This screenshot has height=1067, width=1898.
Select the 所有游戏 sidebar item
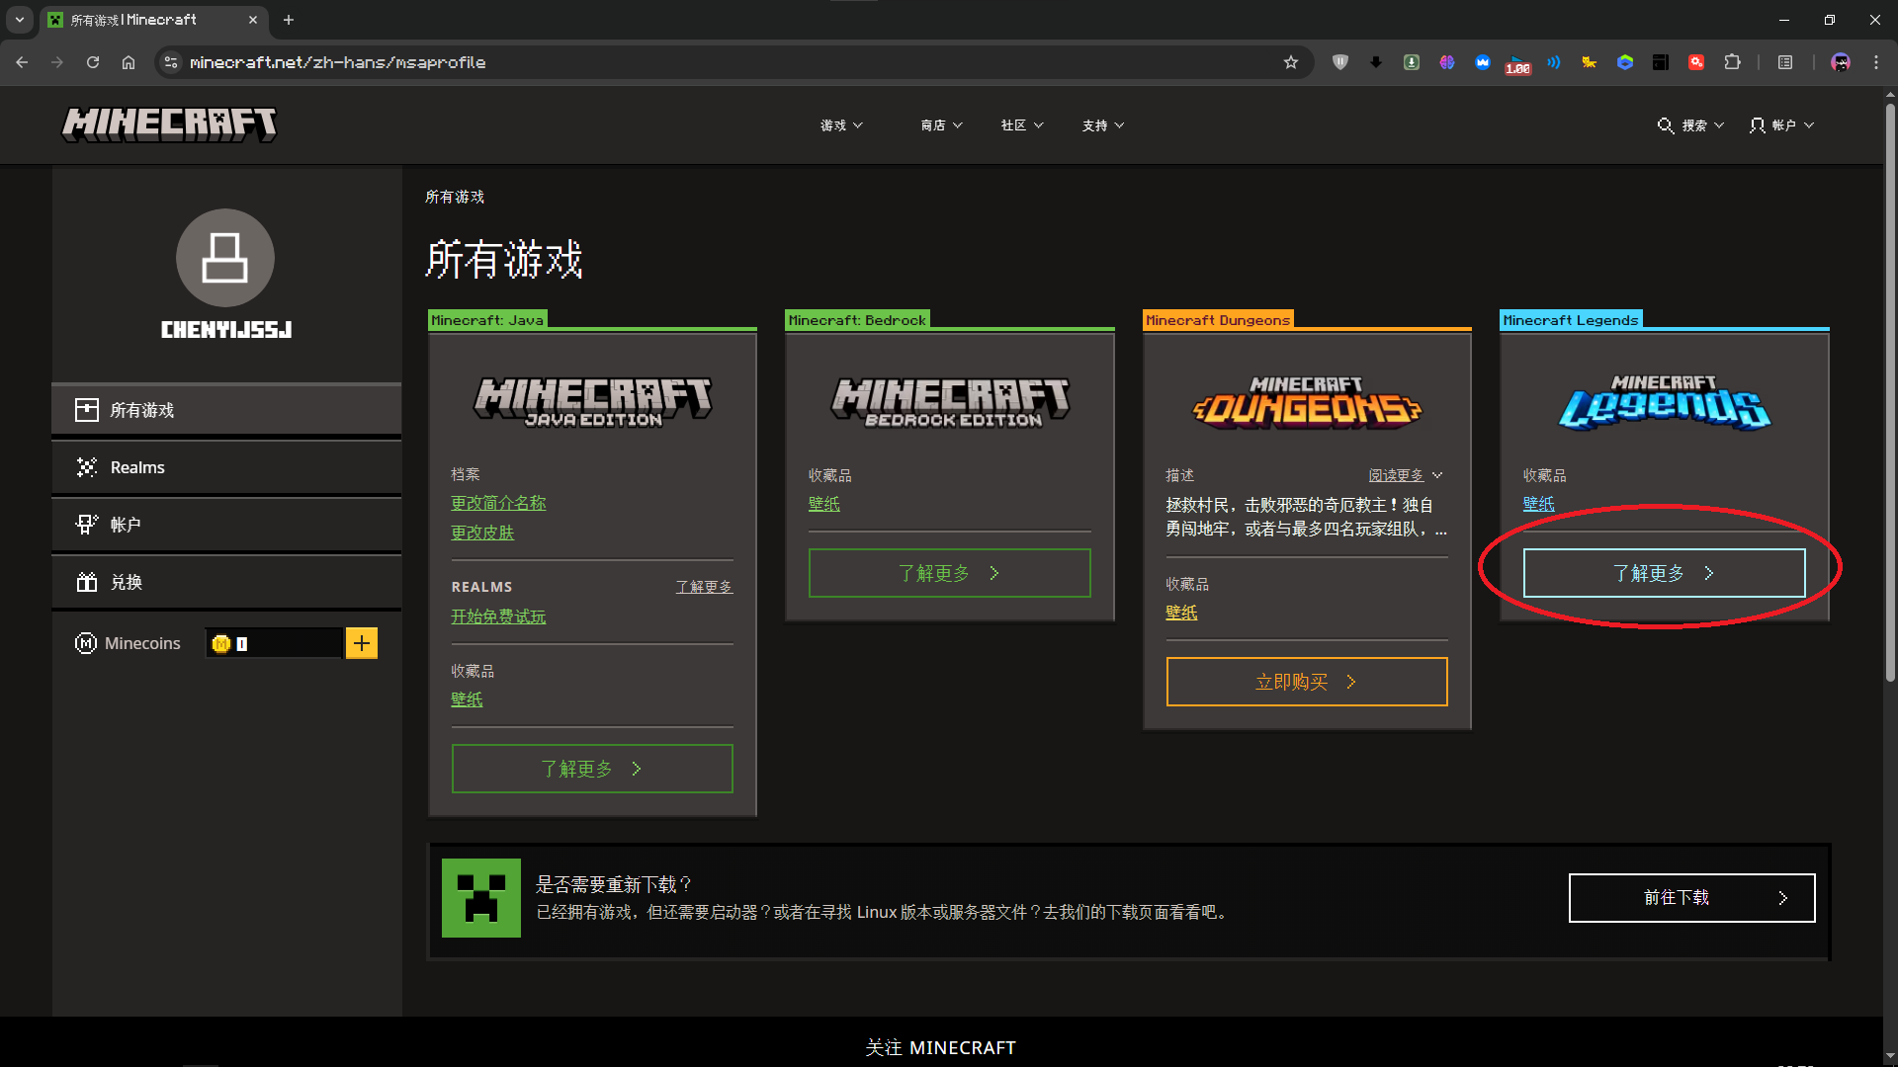pyautogui.click(x=226, y=410)
